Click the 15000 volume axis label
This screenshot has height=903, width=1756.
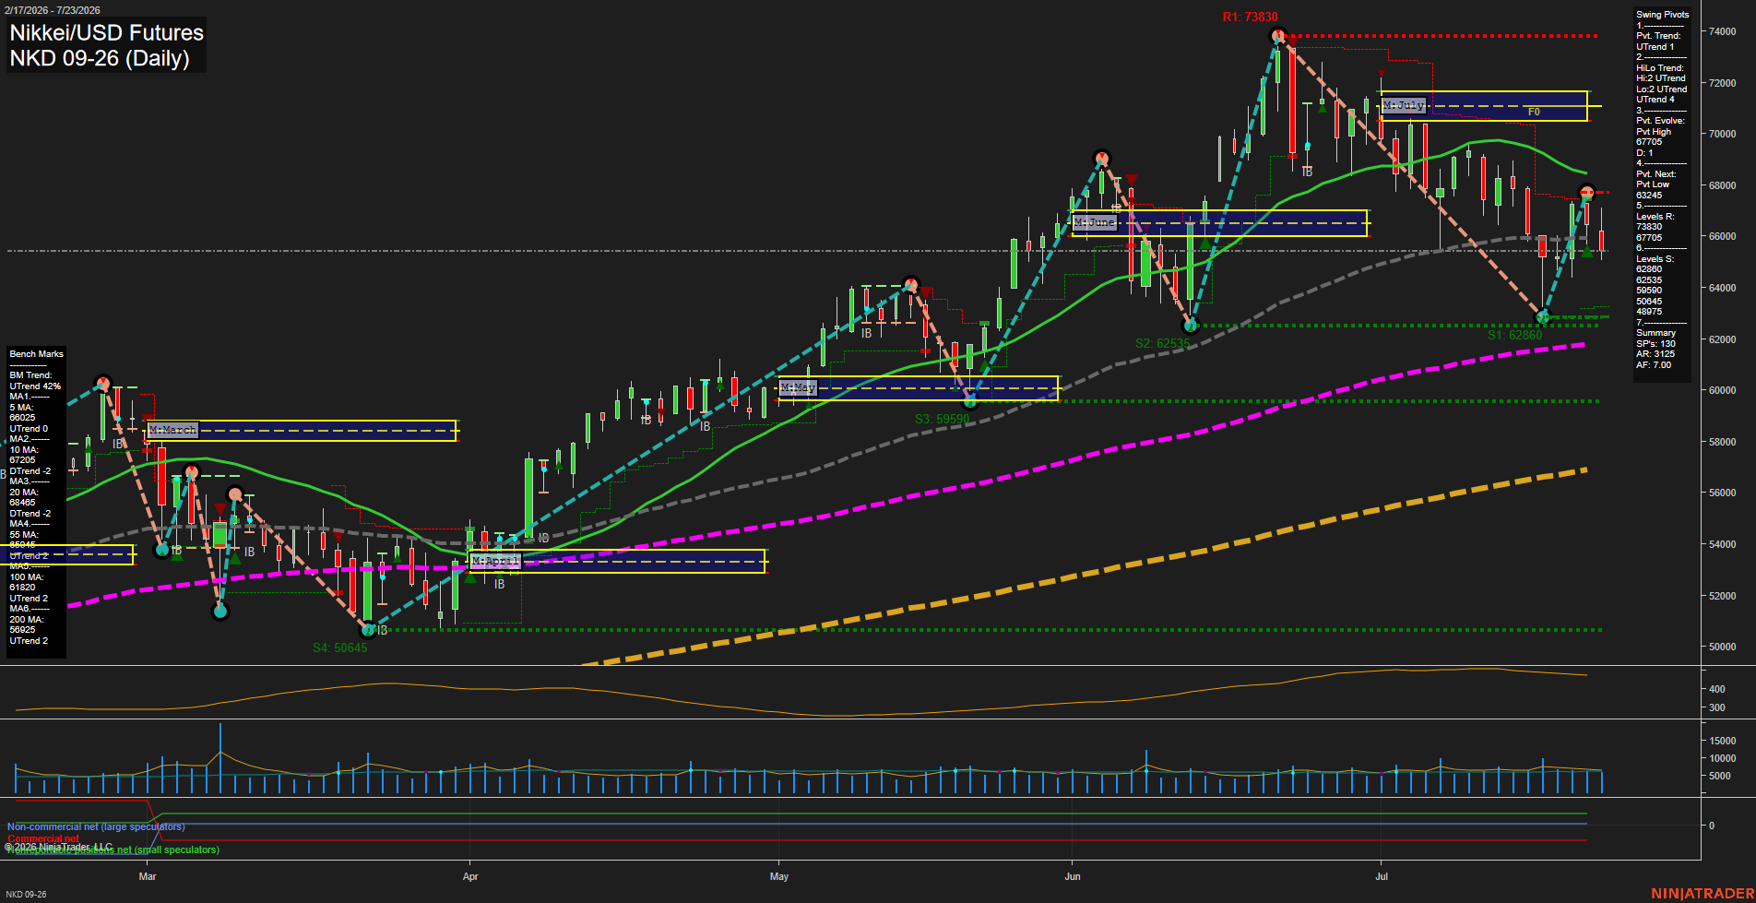click(x=1723, y=741)
